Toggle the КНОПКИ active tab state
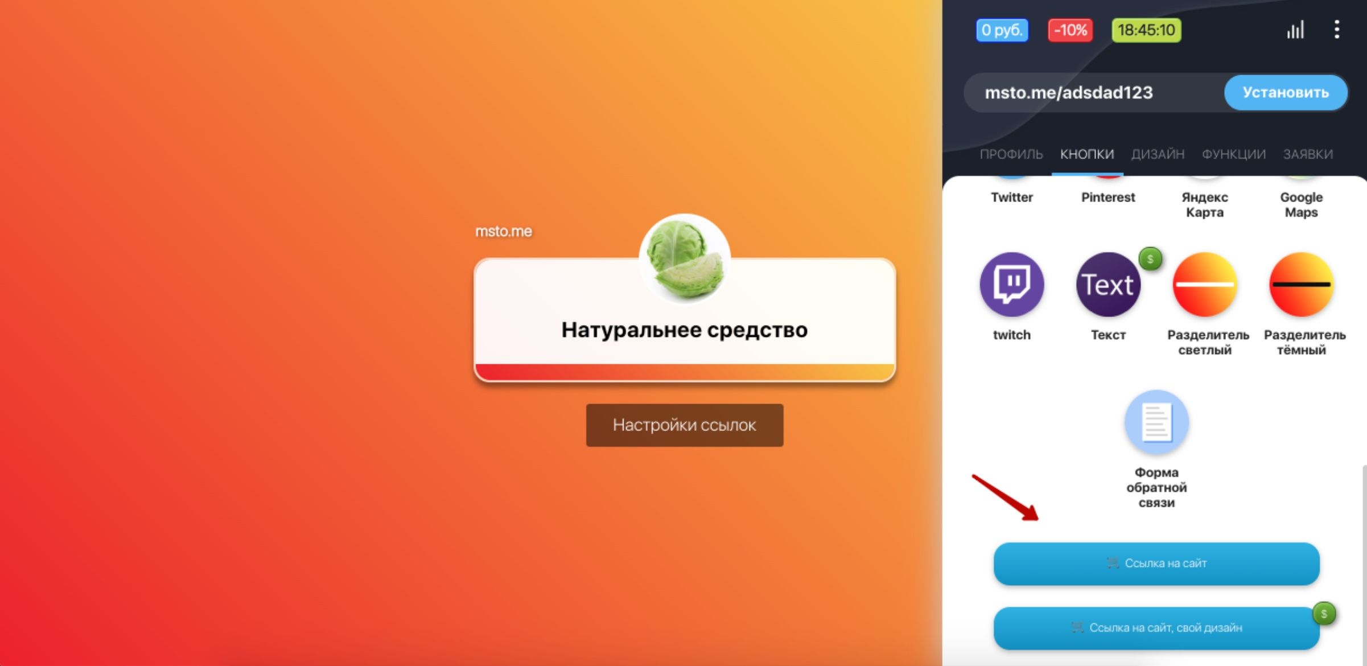Viewport: 1367px width, 666px height. [x=1087, y=154]
